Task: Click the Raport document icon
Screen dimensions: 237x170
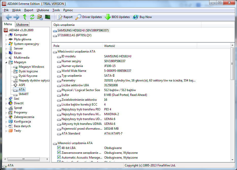Action: (59, 17)
